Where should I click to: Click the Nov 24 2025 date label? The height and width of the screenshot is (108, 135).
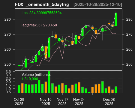(x=79, y=102)
